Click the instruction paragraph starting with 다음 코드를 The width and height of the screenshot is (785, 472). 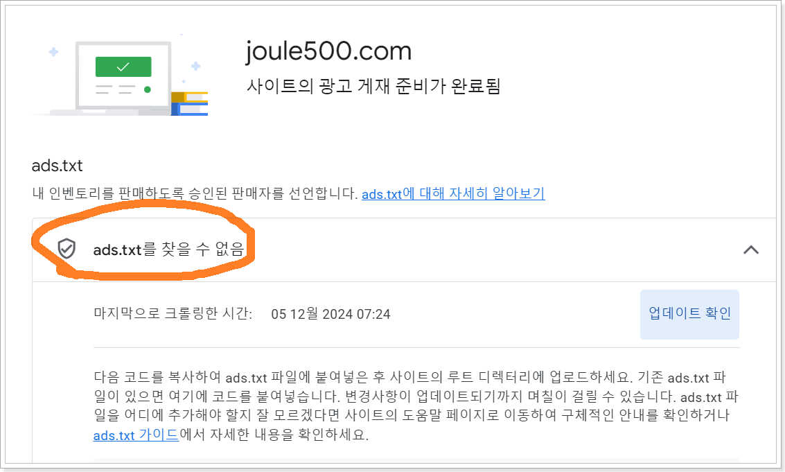(416, 406)
